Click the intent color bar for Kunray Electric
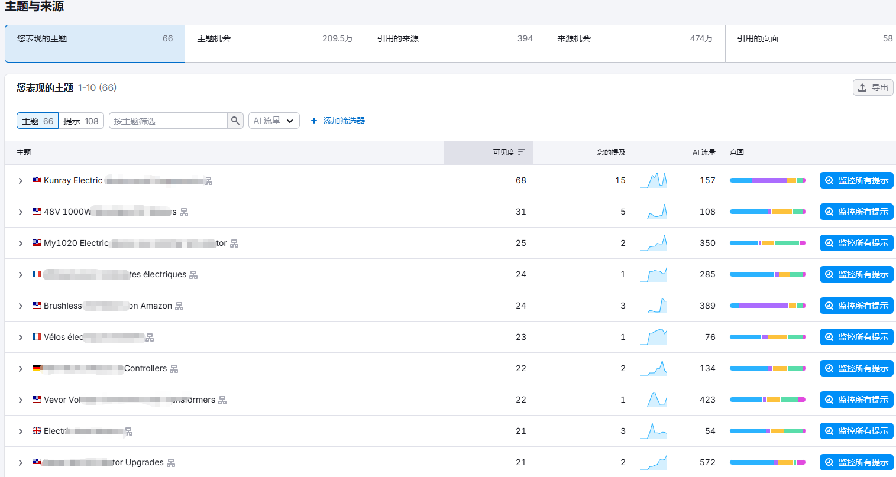Screen dimensions: 896x477 [768, 180]
